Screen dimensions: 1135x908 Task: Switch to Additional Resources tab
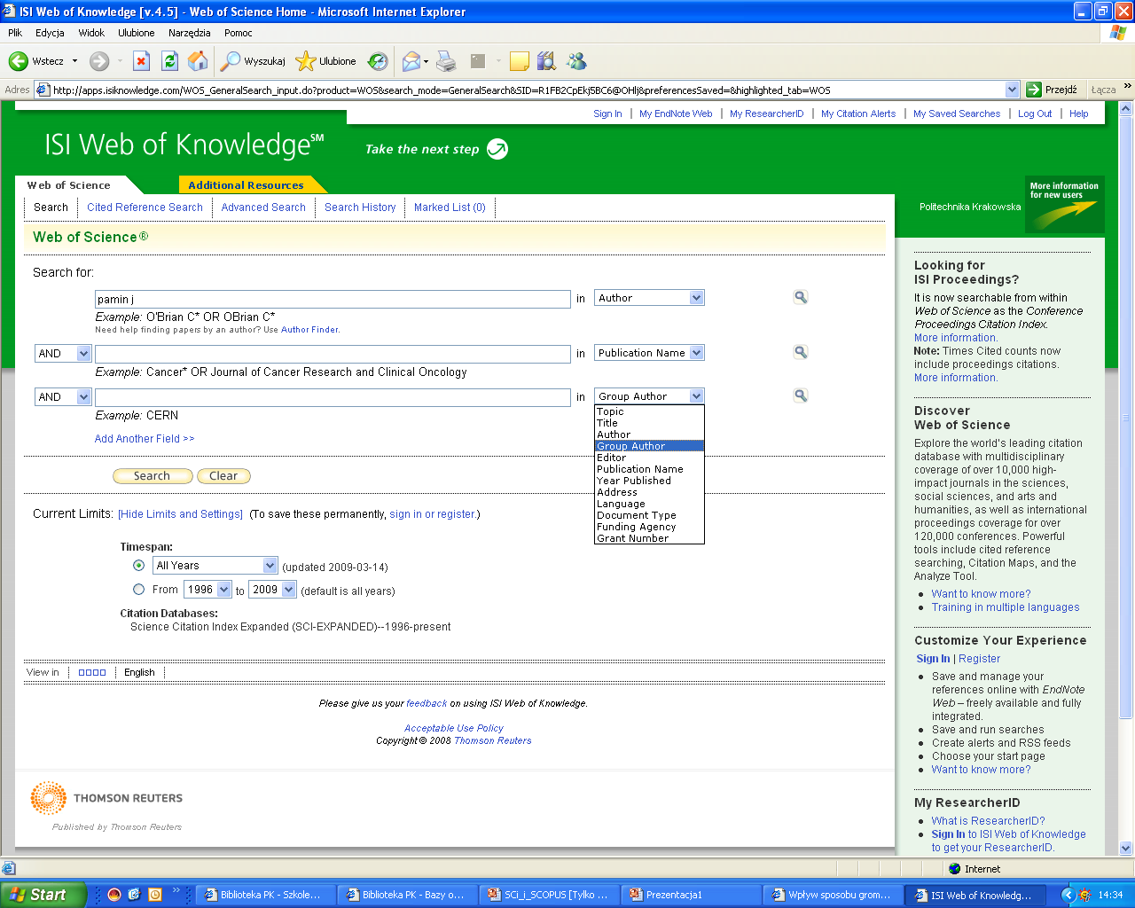point(246,185)
